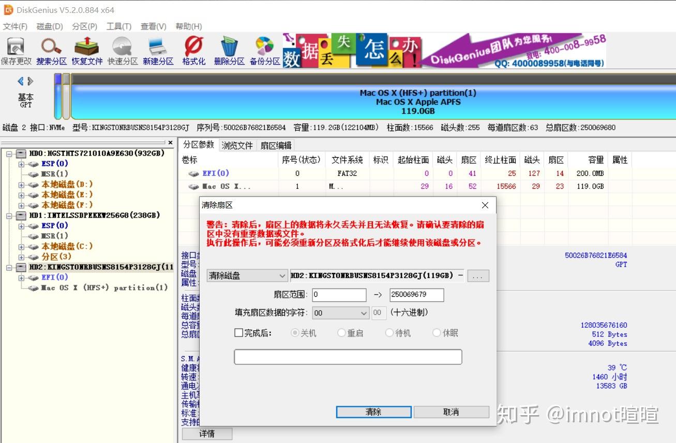Open the 分区(P) menu

(x=85, y=26)
